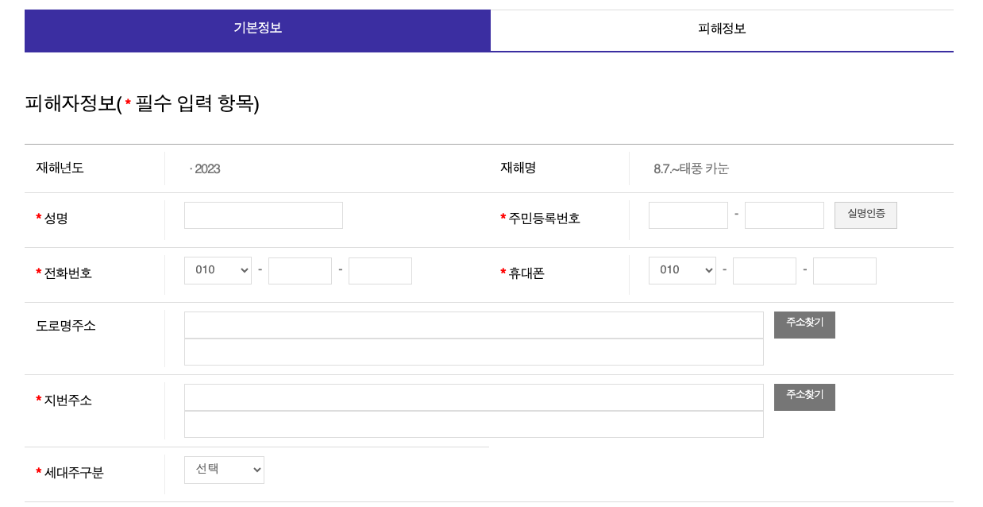Click 주소찾기 button for 지번주소
Screen dimensions: 983x507
click(x=804, y=397)
